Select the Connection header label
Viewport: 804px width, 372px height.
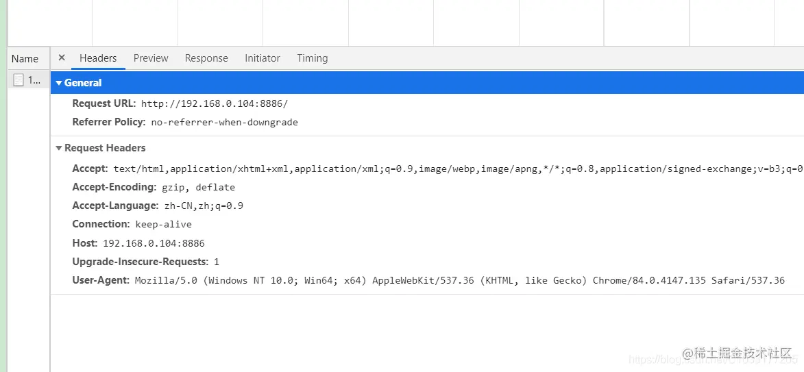(x=101, y=224)
